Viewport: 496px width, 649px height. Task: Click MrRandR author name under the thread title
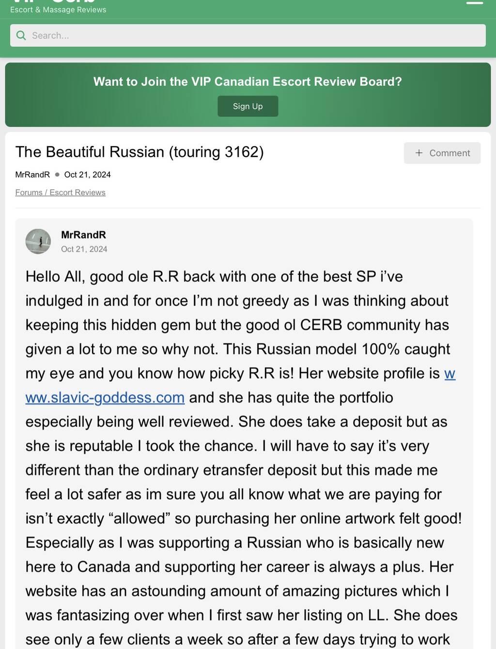tap(32, 175)
